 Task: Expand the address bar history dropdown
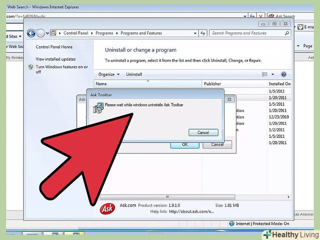(x=195, y=33)
